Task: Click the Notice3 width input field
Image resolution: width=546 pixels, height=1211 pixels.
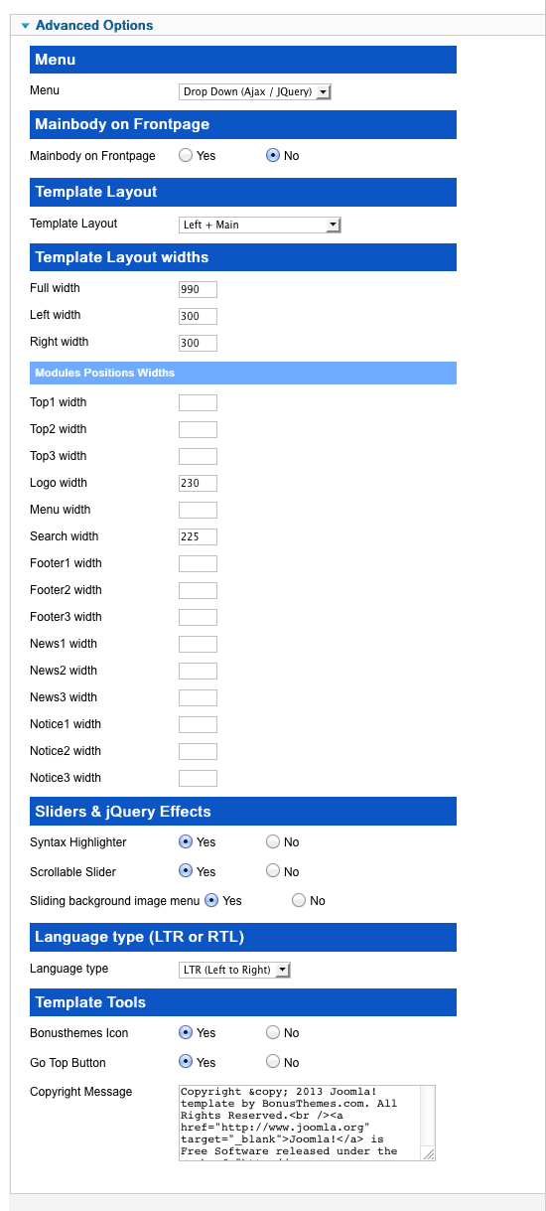Action: tap(198, 778)
